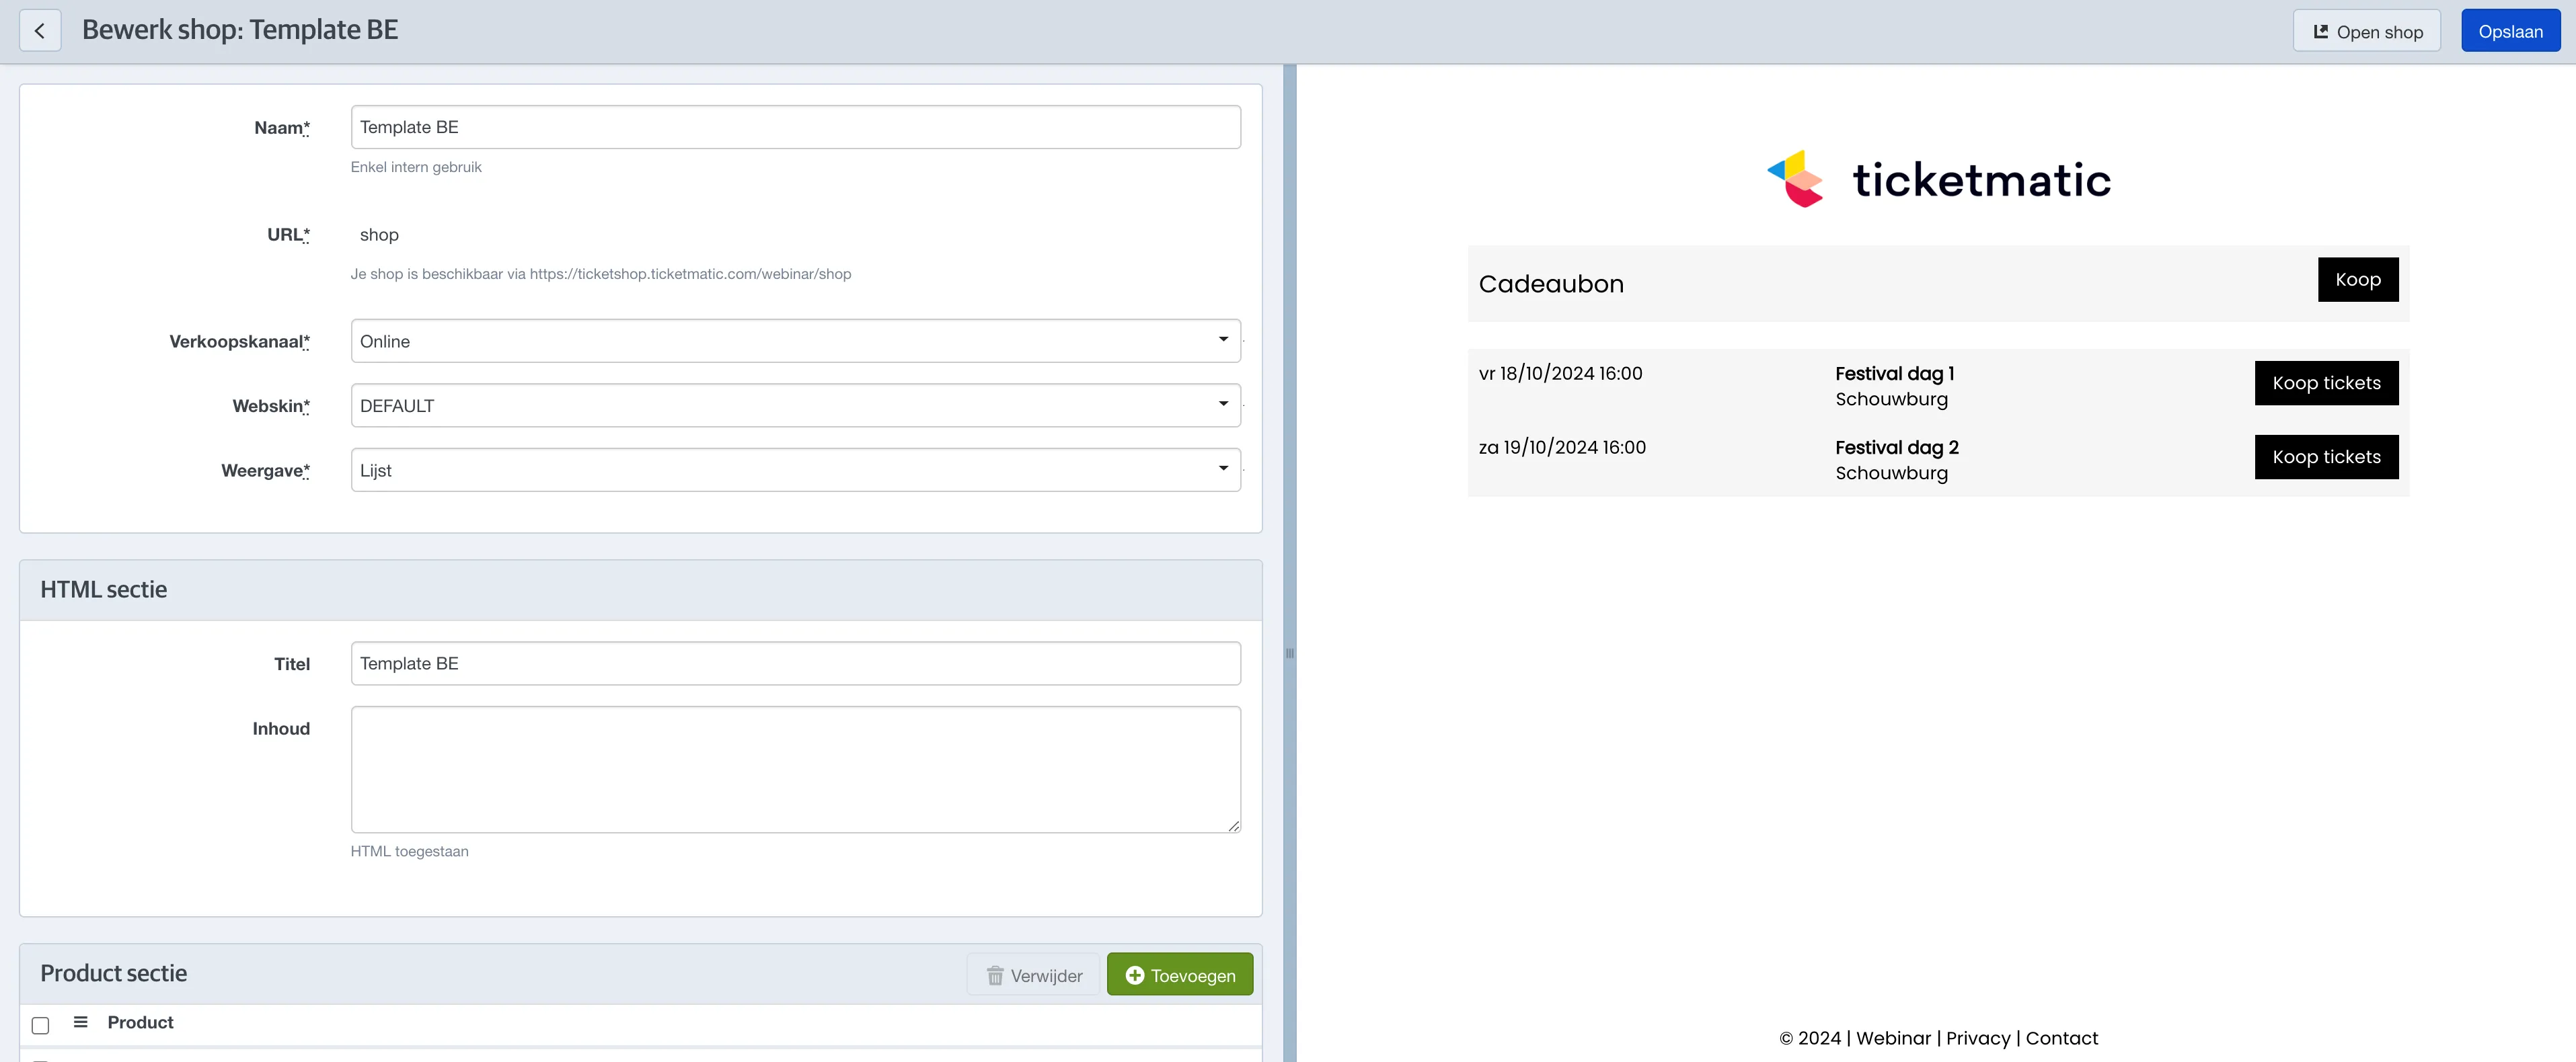Click the HTML toegestaan hint text

[409, 851]
